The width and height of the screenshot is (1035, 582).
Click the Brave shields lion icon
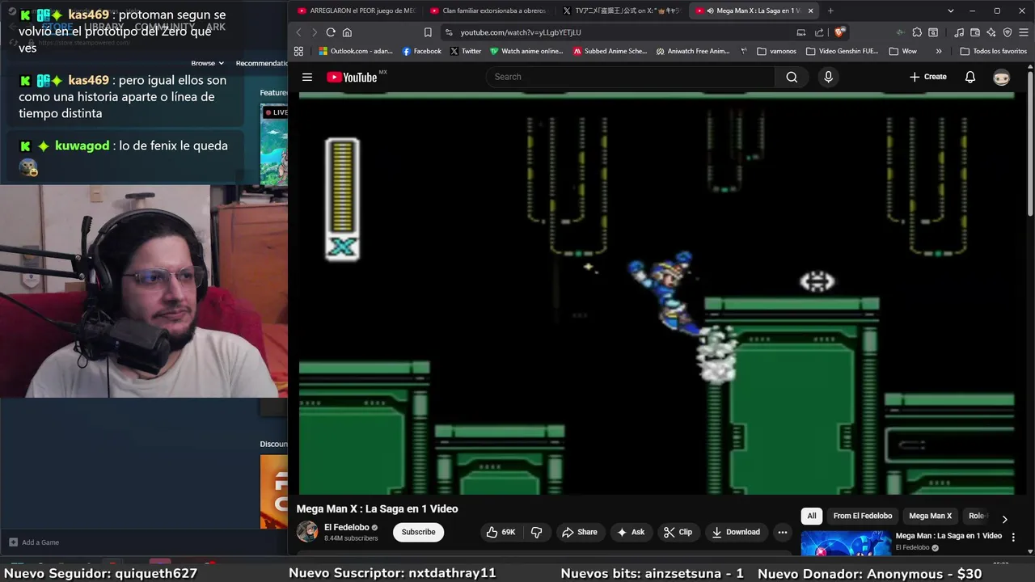839,32
